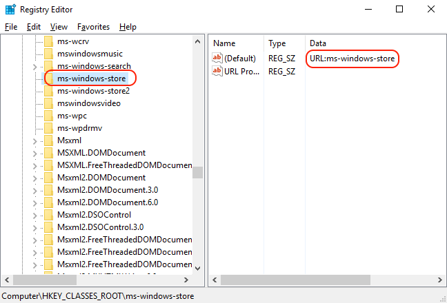Click the MSXML.FreeThreadedDOMDocument folder icon
The image size is (447, 303).
click(x=48, y=165)
